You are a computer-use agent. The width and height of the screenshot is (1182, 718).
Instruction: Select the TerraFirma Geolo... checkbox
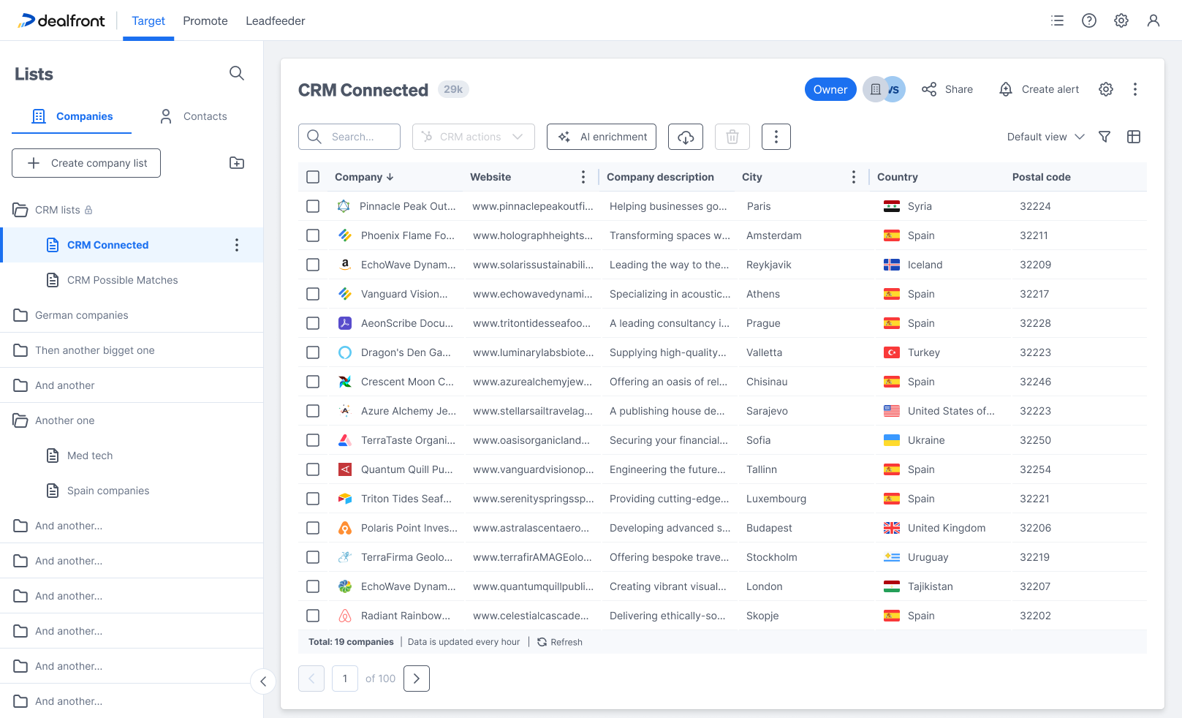[x=313, y=557]
